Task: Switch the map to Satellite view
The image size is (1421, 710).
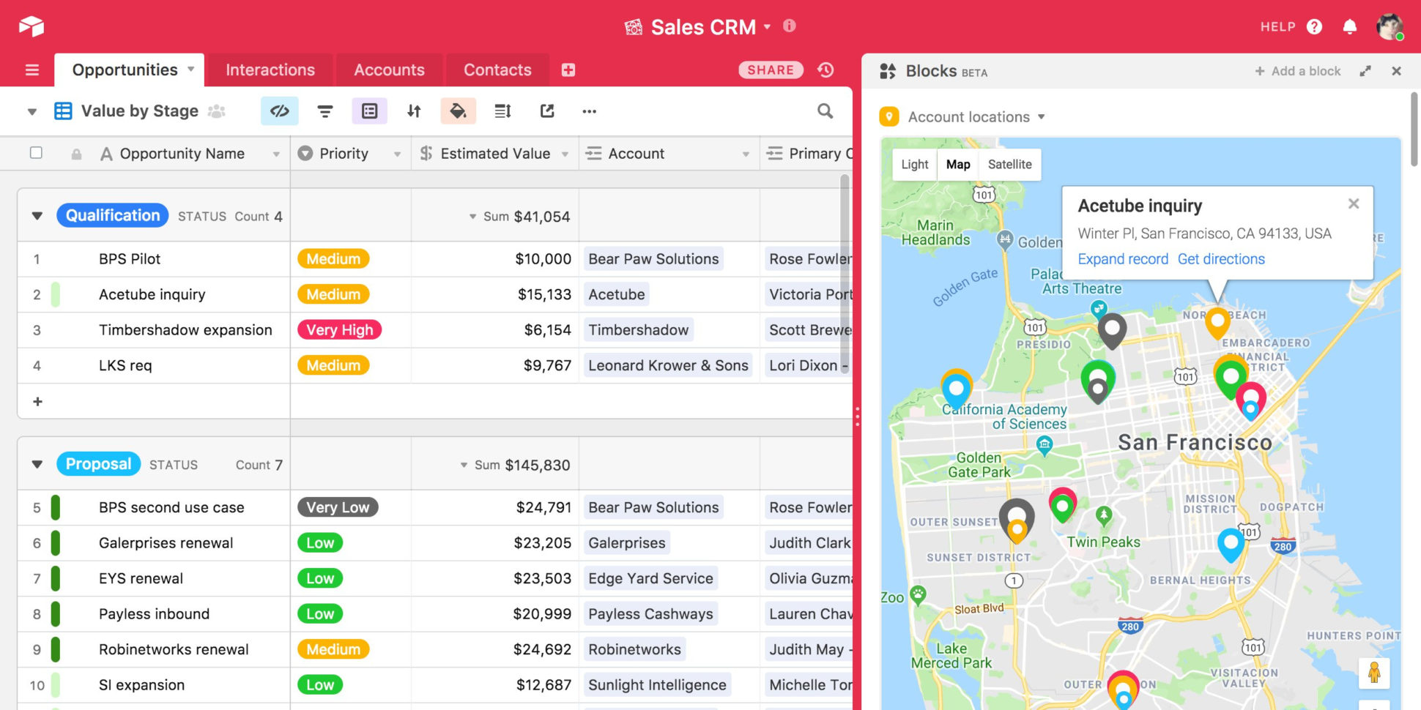Action: pyautogui.click(x=1009, y=164)
